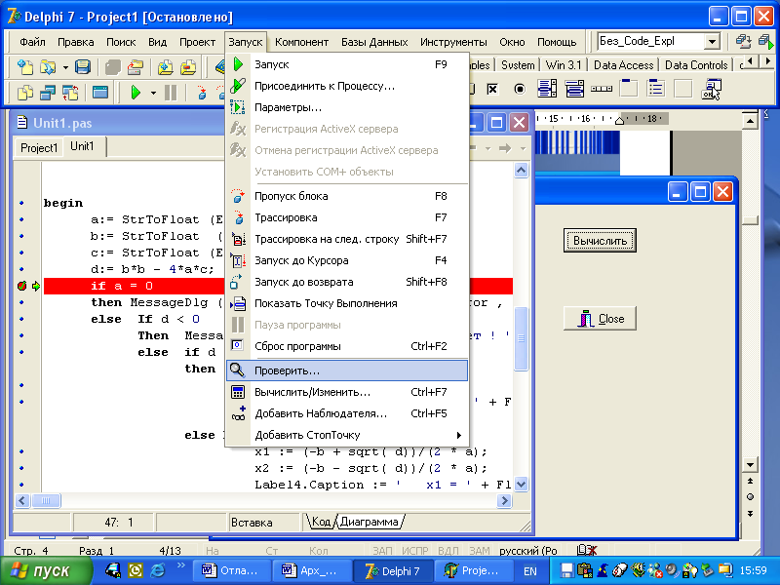Click the Add file to project icon
The width and height of the screenshot is (780, 585).
coord(165,66)
